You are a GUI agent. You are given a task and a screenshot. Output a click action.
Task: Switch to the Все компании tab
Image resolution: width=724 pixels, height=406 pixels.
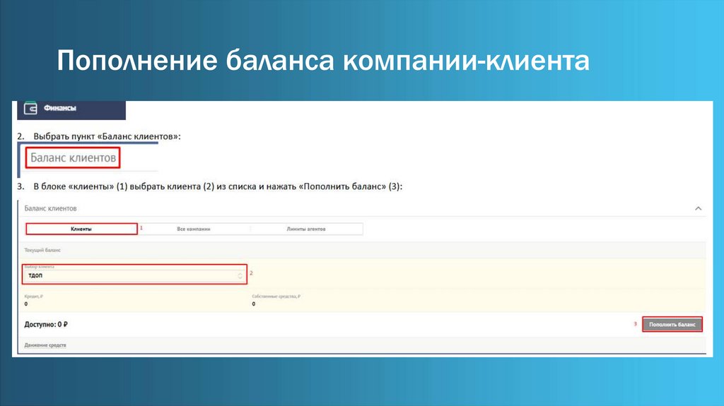(194, 229)
